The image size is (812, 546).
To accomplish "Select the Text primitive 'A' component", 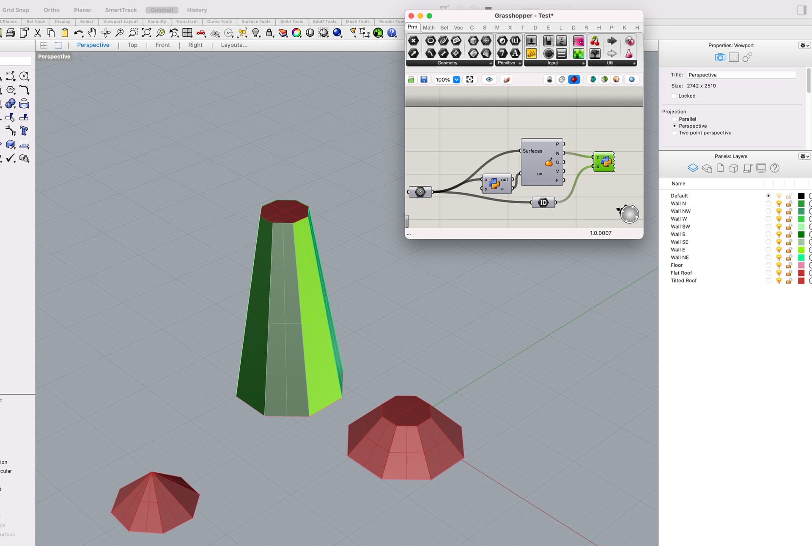I will pos(515,53).
